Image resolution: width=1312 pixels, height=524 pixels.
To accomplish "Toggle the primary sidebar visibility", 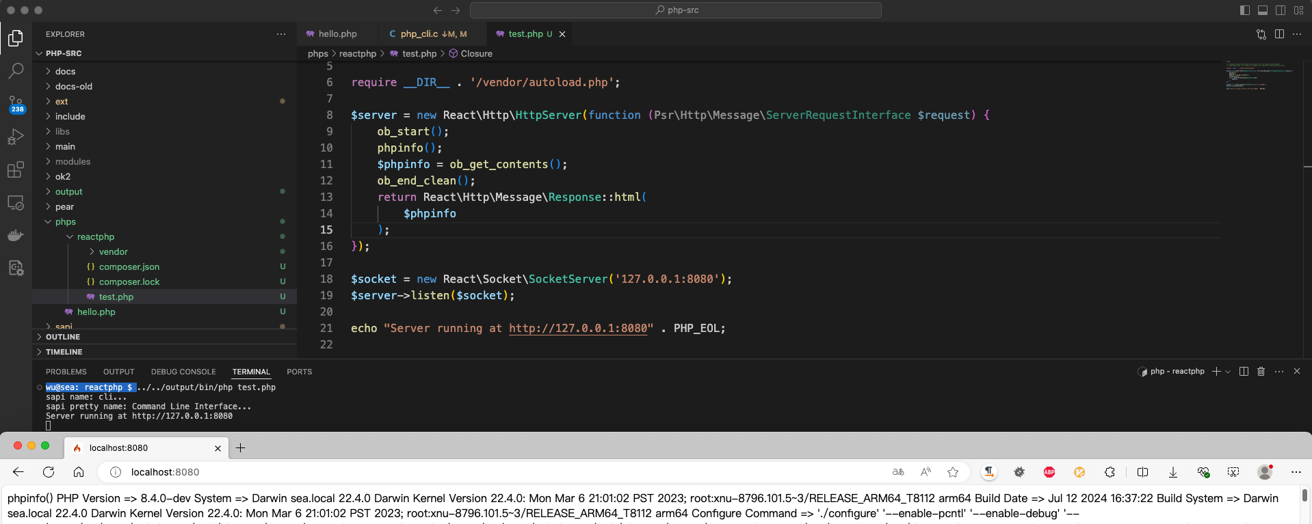I will (1245, 10).
